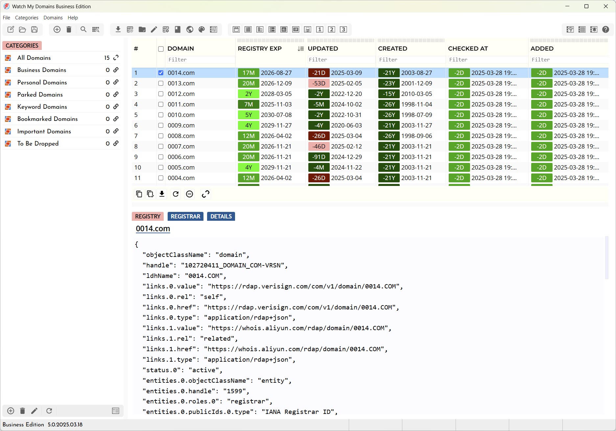
Task: Click the pencil edit icon in top toolbar
Action: click(154, 30)
